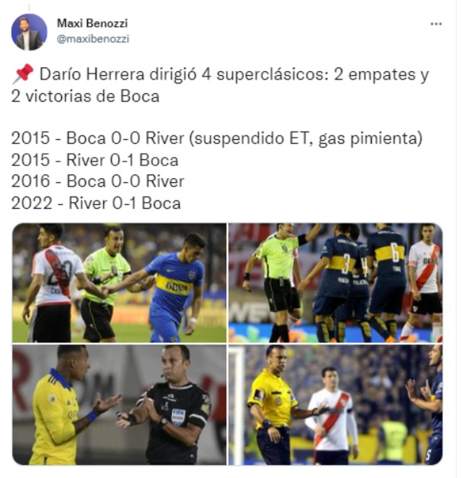
Task: Click the '2016 - Boca 0-0 River' line
Action: click(98, 181)
